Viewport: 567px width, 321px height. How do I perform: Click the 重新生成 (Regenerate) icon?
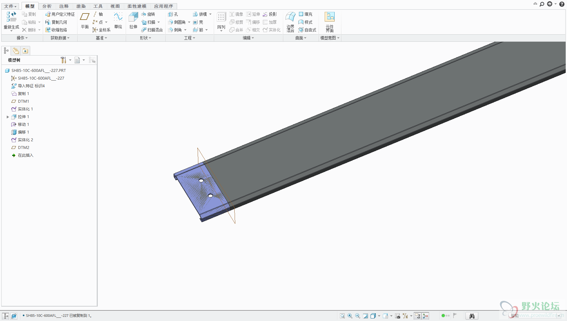click(x=11, y=17)
